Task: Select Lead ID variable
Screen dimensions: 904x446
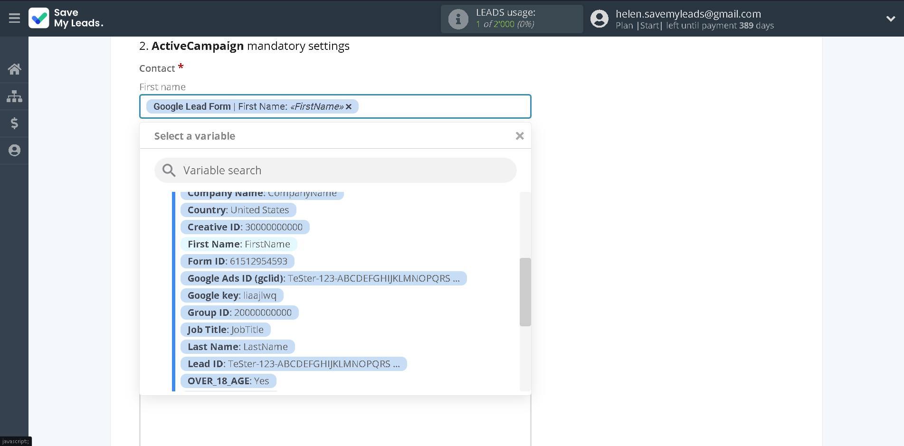Action: [294, 364]
